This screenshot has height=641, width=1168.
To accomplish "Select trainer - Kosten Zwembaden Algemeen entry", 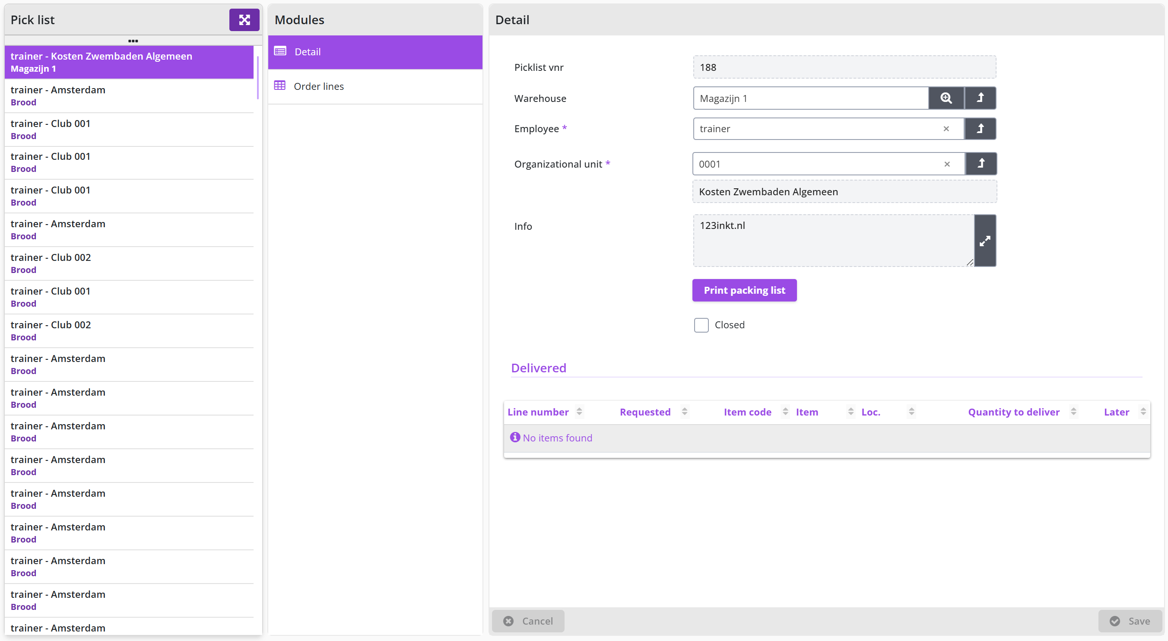I will click(x=129, y=62).
